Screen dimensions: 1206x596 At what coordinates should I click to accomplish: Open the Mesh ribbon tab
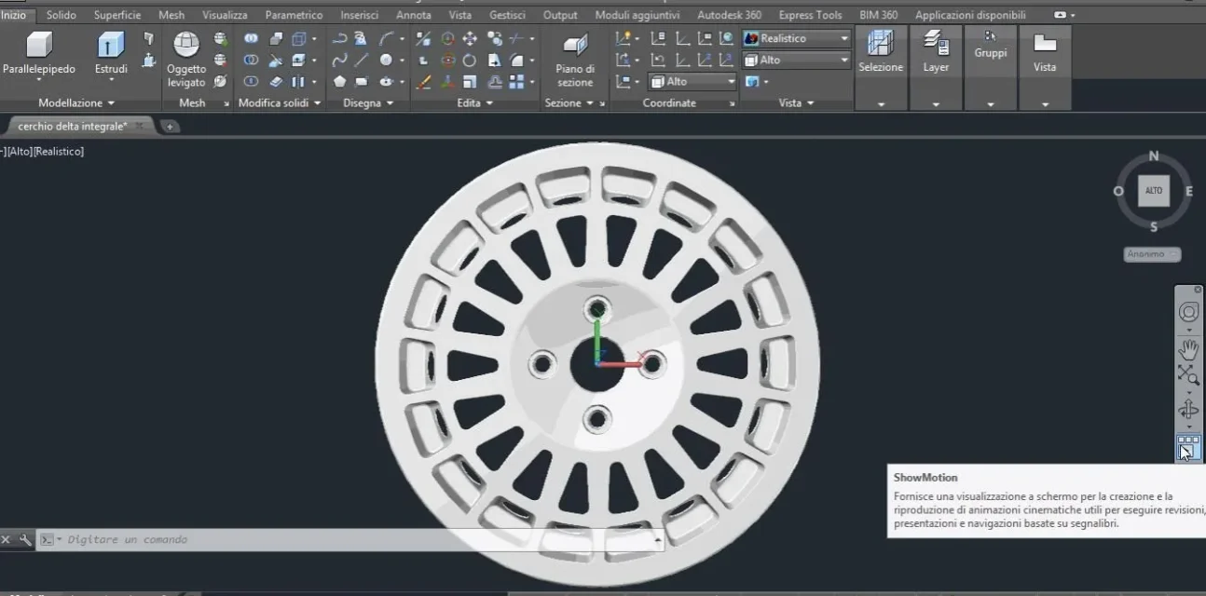(x=171, y=15)
